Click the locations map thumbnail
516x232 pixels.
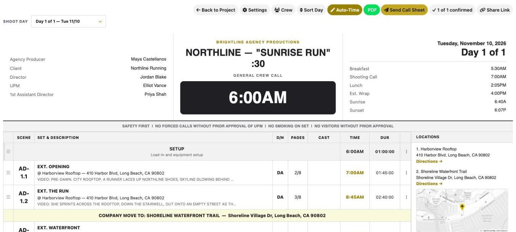tap(462, 210)
